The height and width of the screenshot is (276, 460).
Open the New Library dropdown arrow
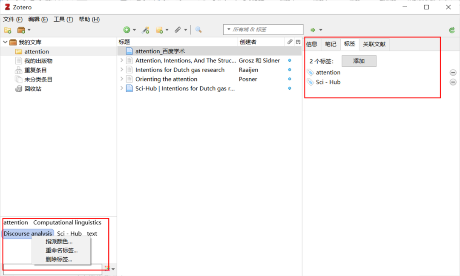29,30
